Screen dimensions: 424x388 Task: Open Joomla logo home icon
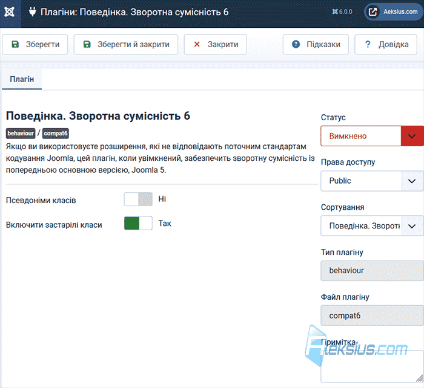[x=10, y=13]
